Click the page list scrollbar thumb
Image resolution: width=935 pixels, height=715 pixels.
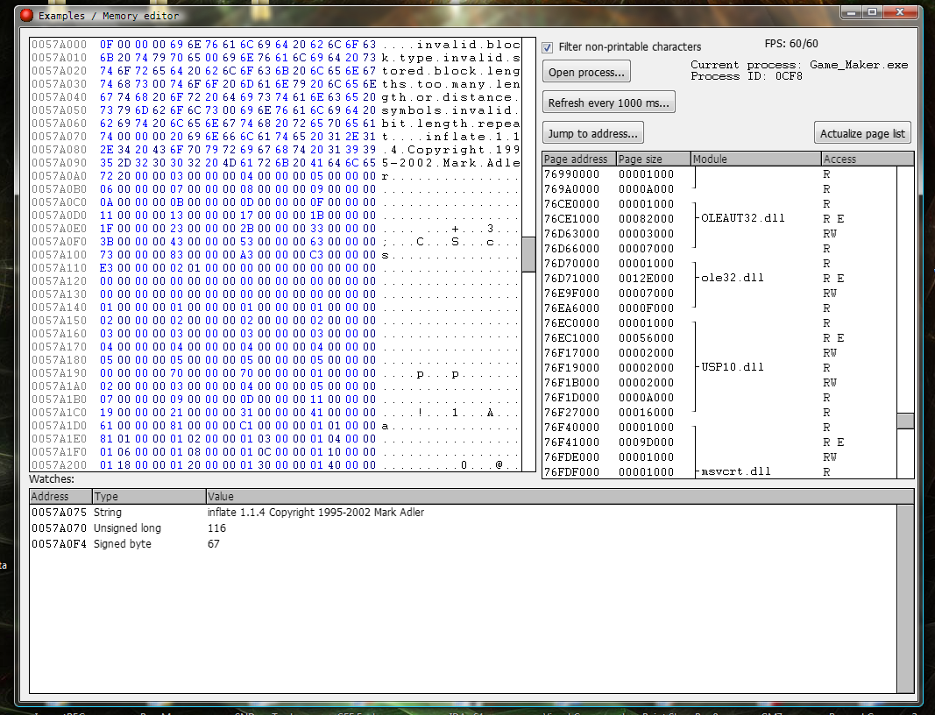[x=905, y=421]
